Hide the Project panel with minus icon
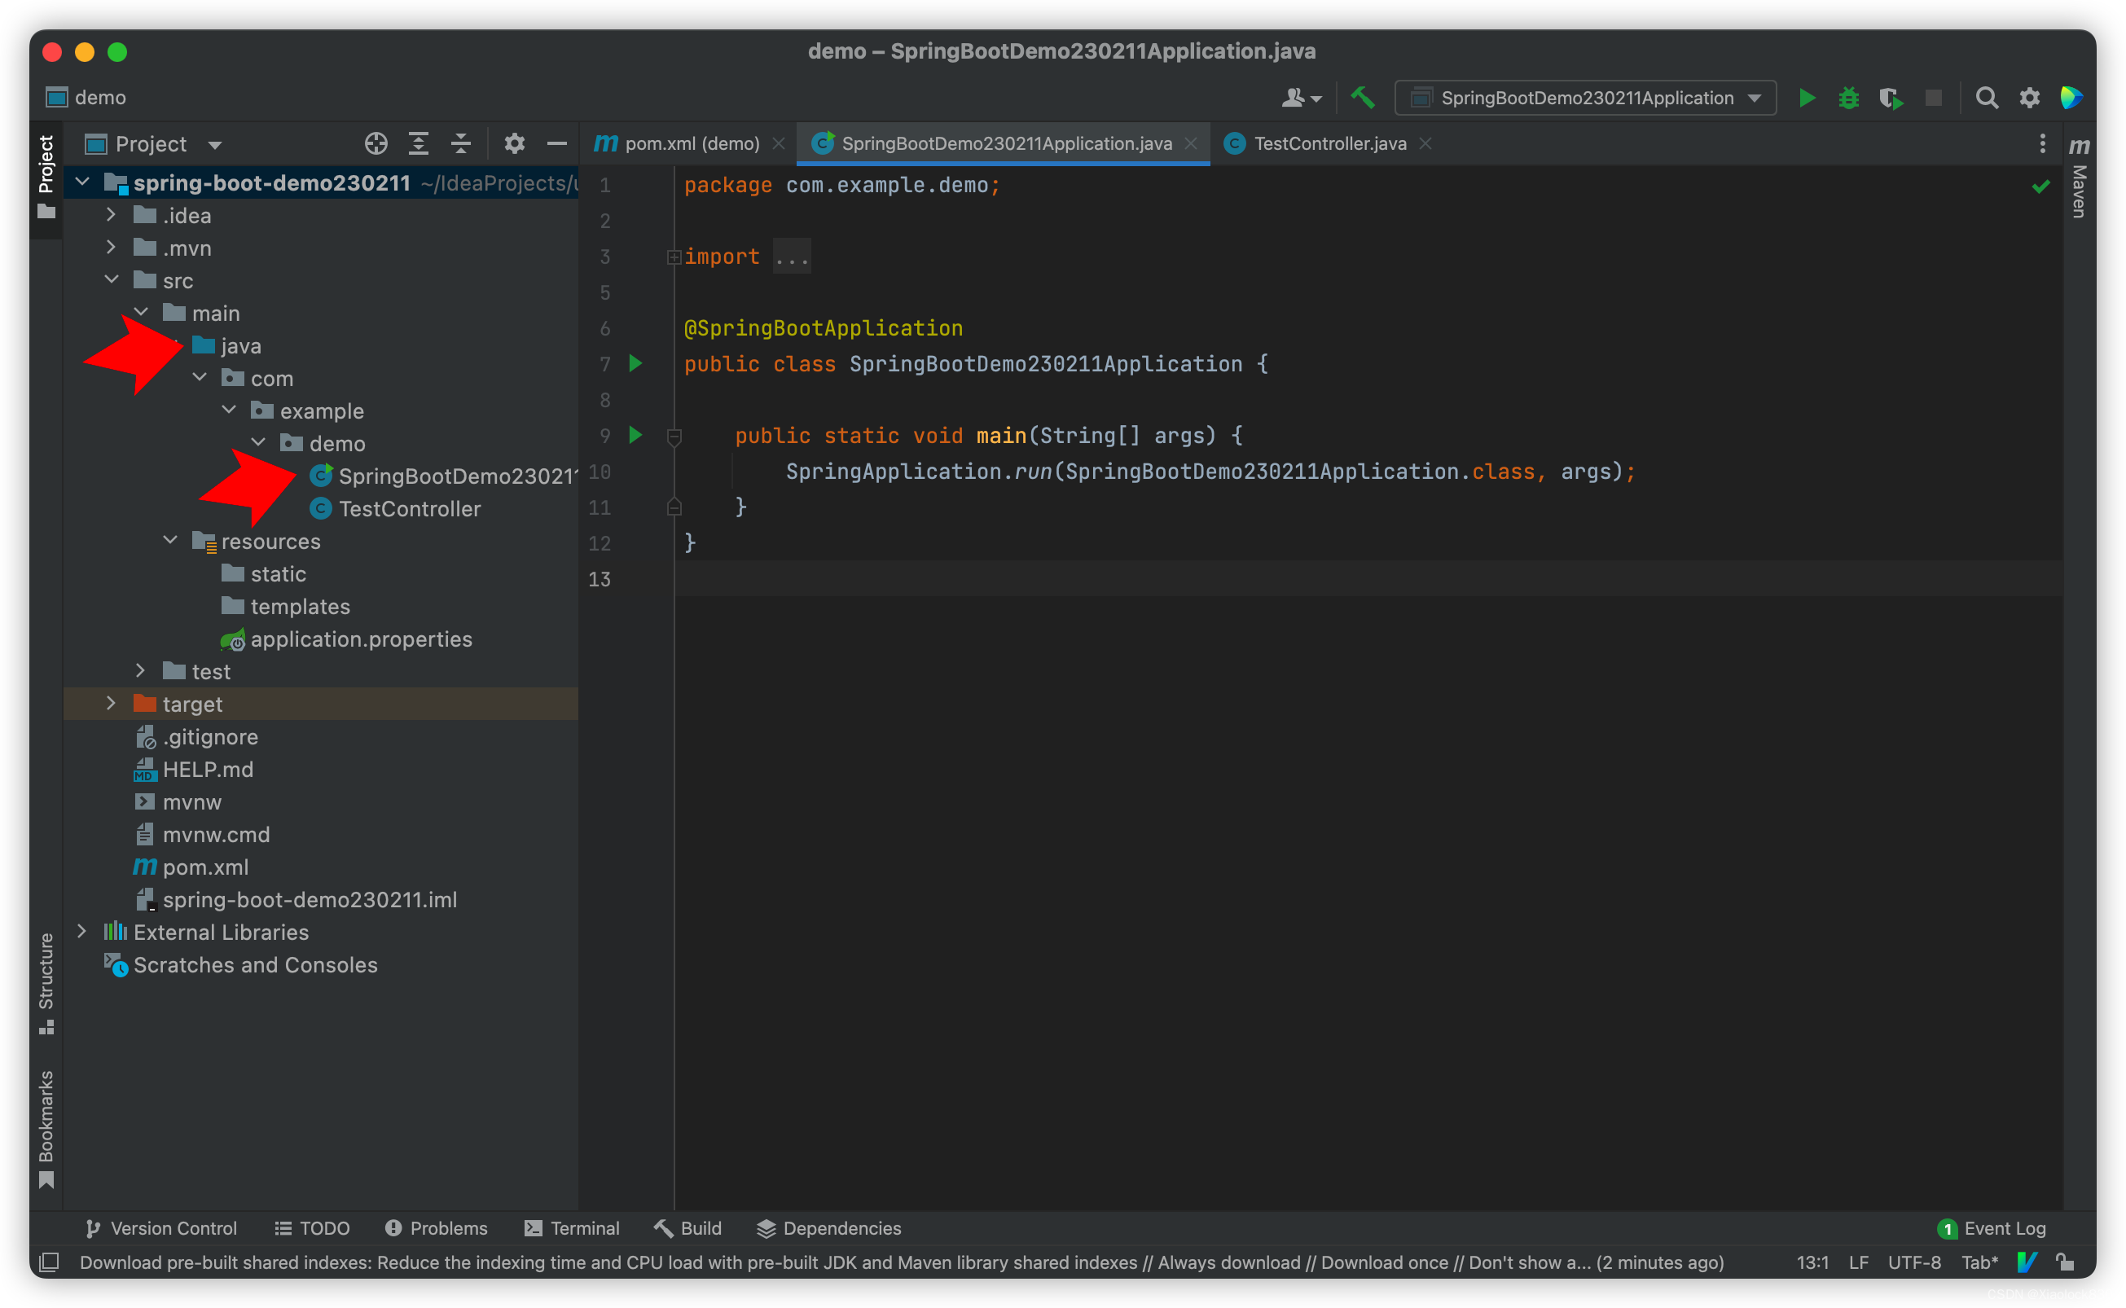2126x1308 pixels. click(x=557, y=143)
